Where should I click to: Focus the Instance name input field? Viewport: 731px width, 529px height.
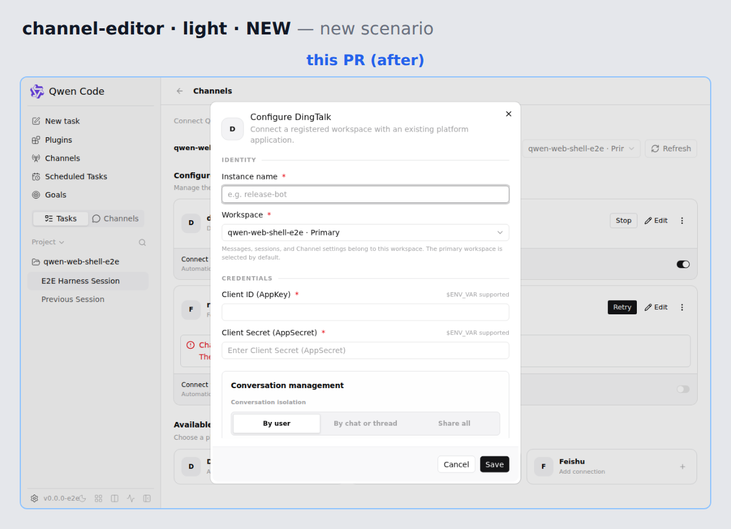pyautogui.click(x=365, y=194)
